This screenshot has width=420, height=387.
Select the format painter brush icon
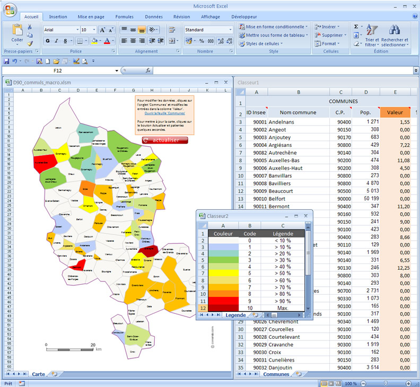click(x=30, y=43)
